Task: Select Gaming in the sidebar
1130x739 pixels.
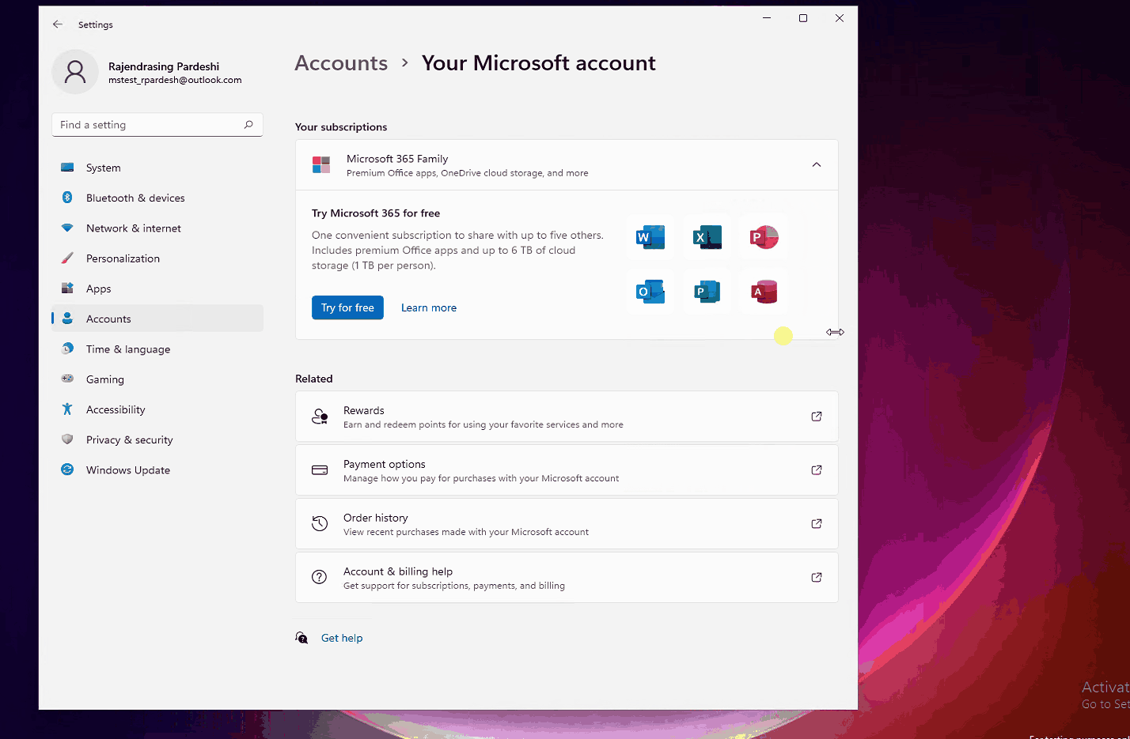Action: click(x=157, y=379)
